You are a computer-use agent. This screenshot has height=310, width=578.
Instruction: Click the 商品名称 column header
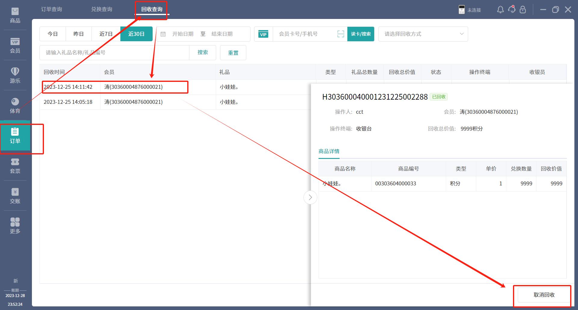(x=345, y=169)
